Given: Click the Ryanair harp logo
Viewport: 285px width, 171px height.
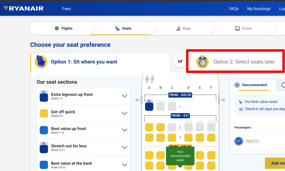Looking at the screenshot, I should (6, 8).
